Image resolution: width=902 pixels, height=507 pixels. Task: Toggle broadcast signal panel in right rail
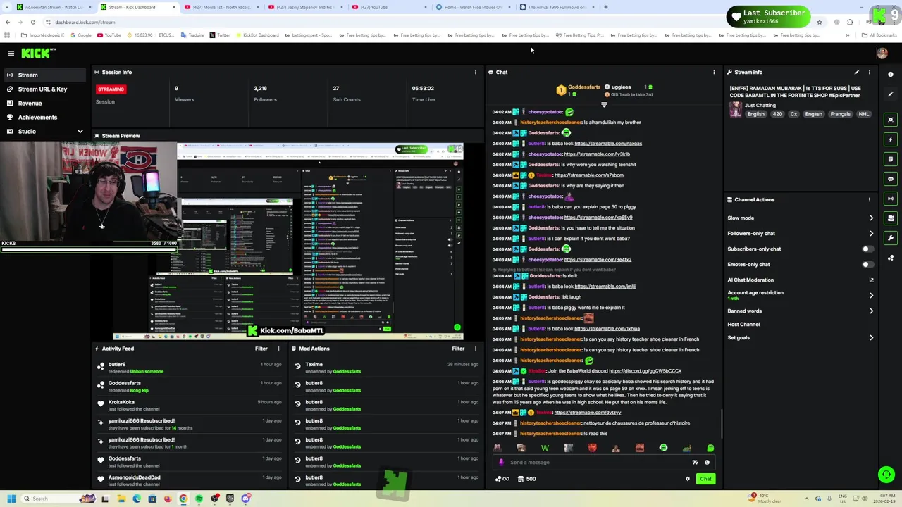pos(891,199)
